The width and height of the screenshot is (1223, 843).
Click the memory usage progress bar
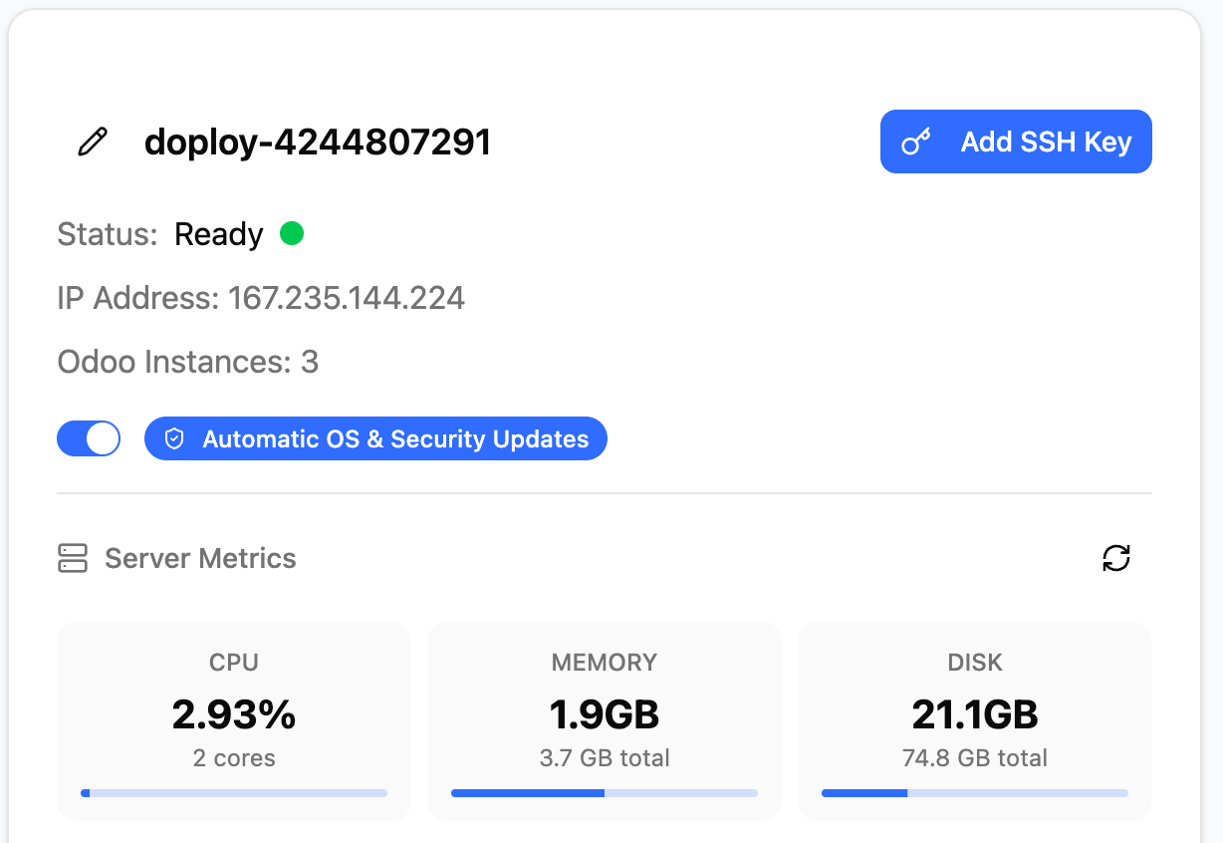pyautogui.click(x=604, y=792)
